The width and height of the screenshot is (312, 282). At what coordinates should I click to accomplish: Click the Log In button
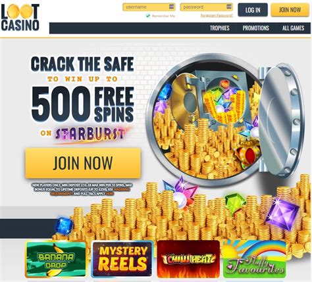pos(253,10)
